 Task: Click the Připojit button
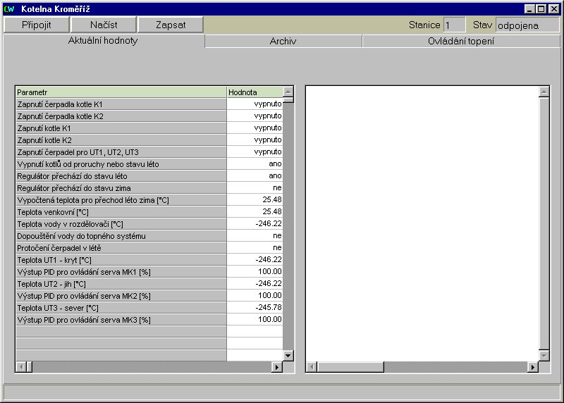click(x=36, y=25)
